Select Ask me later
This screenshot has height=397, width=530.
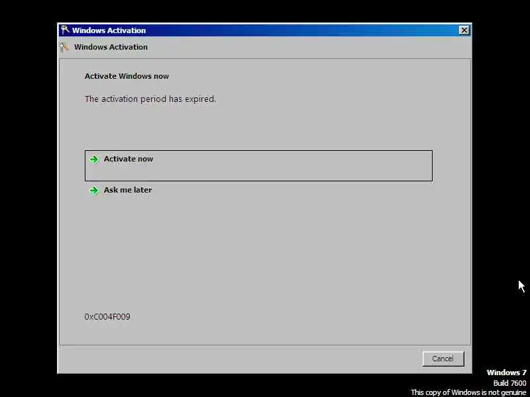[x=128, y=190]
